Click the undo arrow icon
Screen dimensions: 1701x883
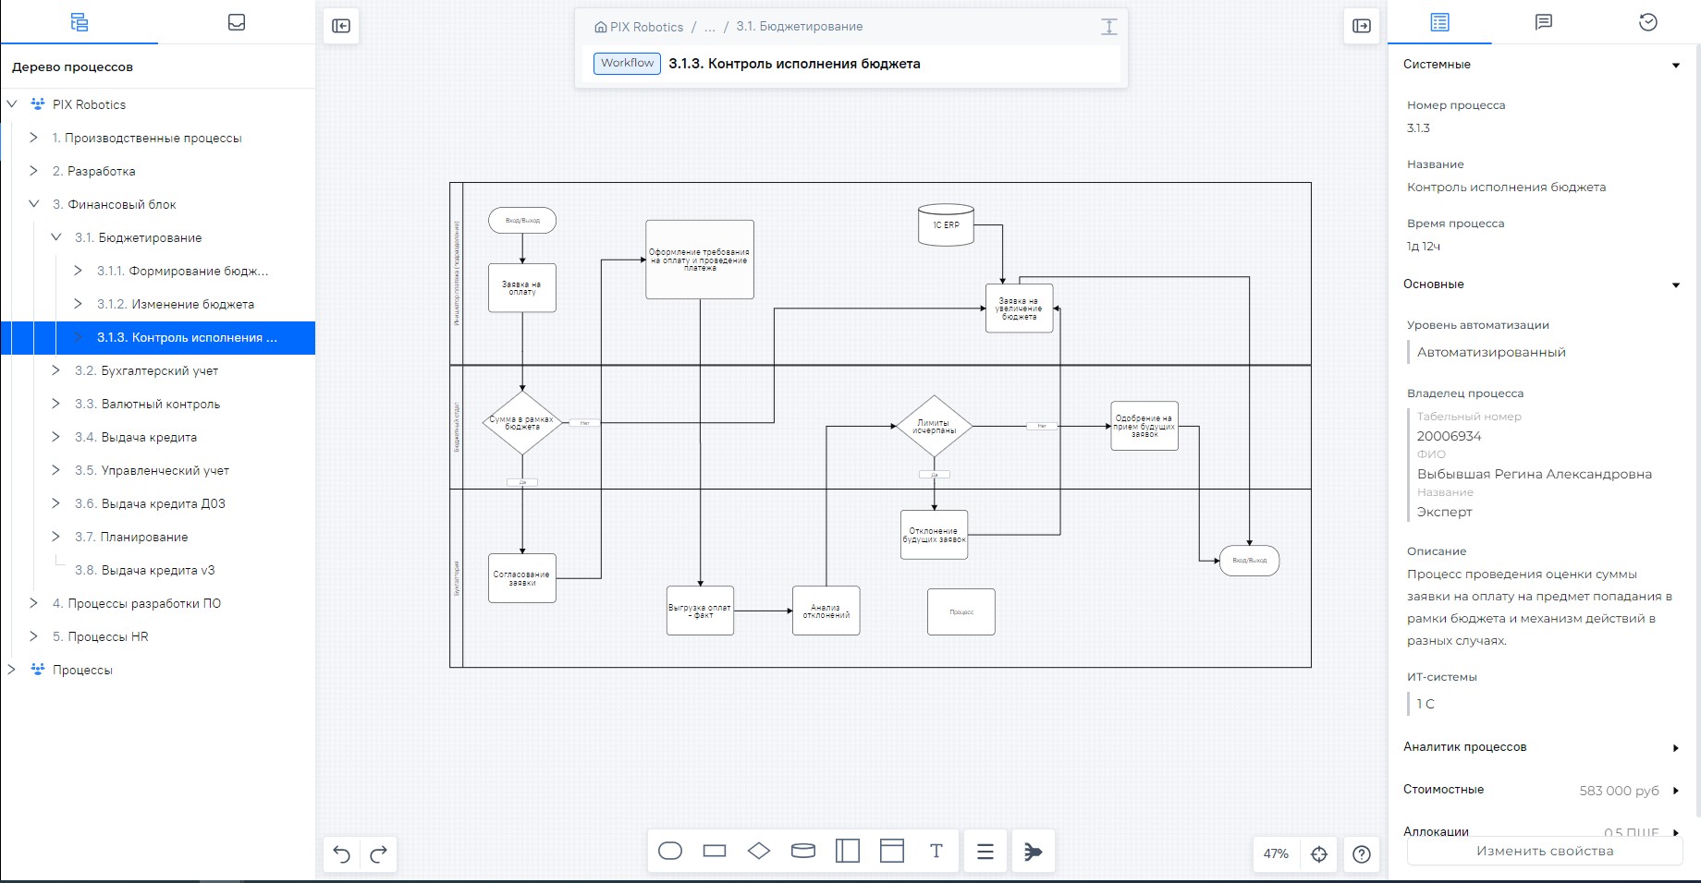pyautogui.click(x=341, y=854)
